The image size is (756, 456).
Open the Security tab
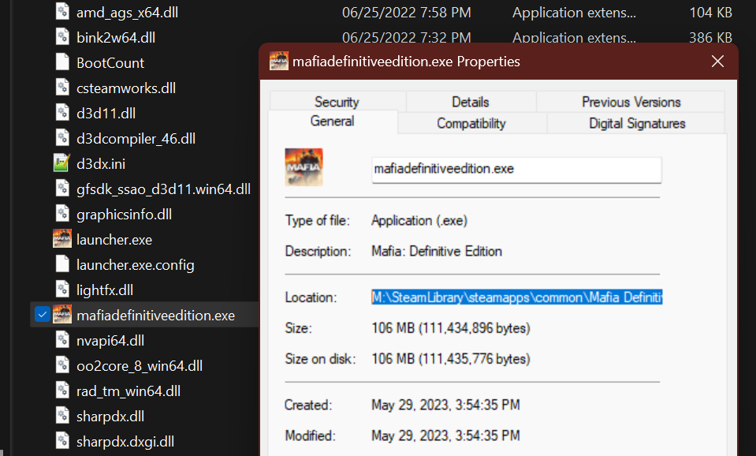click(337, 102)
